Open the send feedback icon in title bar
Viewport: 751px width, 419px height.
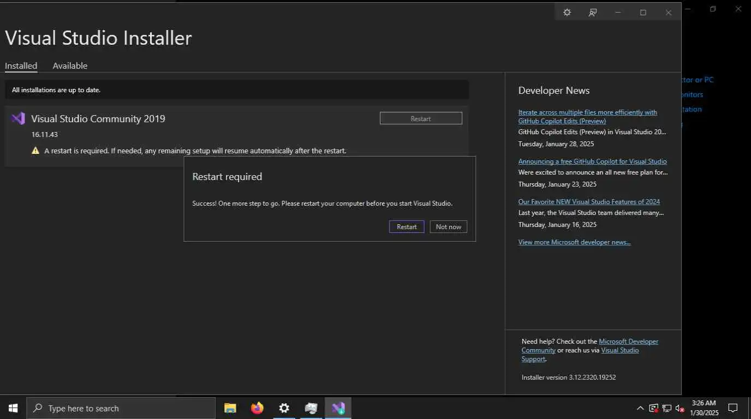[593, 12]
